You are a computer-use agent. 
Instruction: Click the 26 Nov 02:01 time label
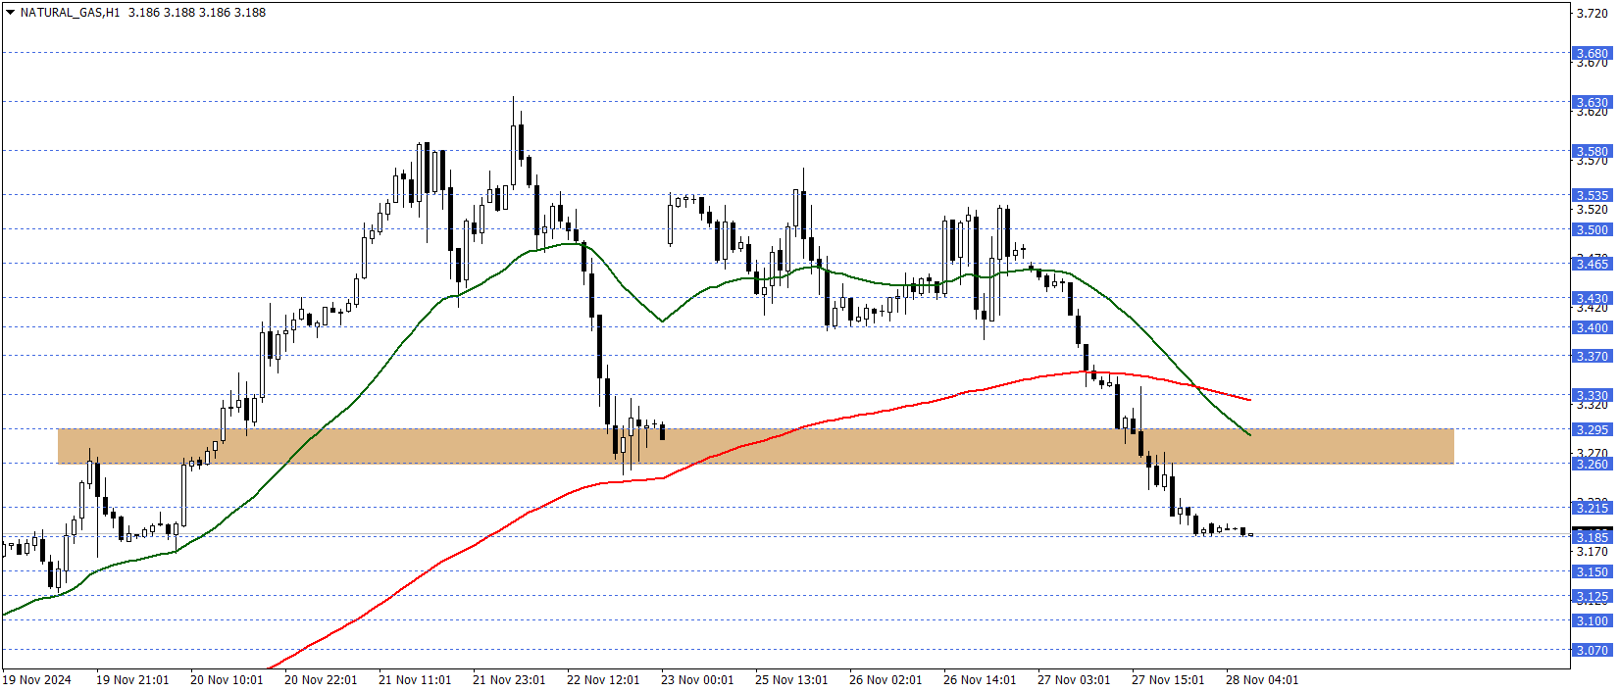[x=885, y=680]
